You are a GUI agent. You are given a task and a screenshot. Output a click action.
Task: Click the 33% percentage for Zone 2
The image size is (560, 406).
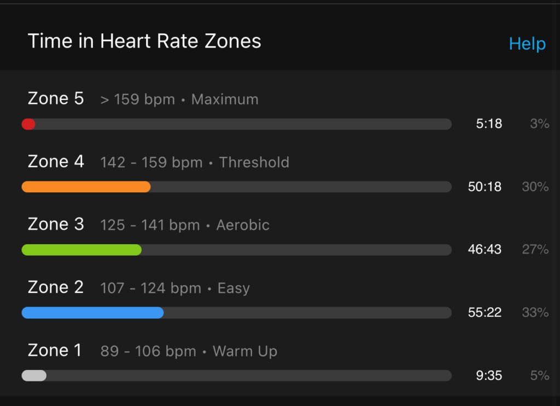[x=535, y=313]
